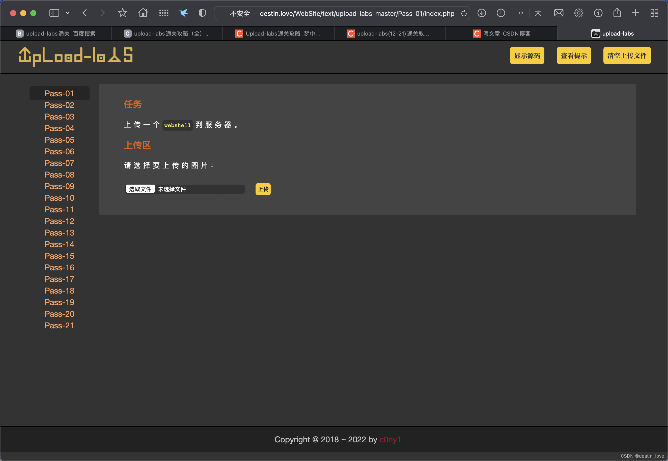Screen dimensions: 668x461
Task: Click the 选取文件 file chooser
Action: click(x=140, y=189)
